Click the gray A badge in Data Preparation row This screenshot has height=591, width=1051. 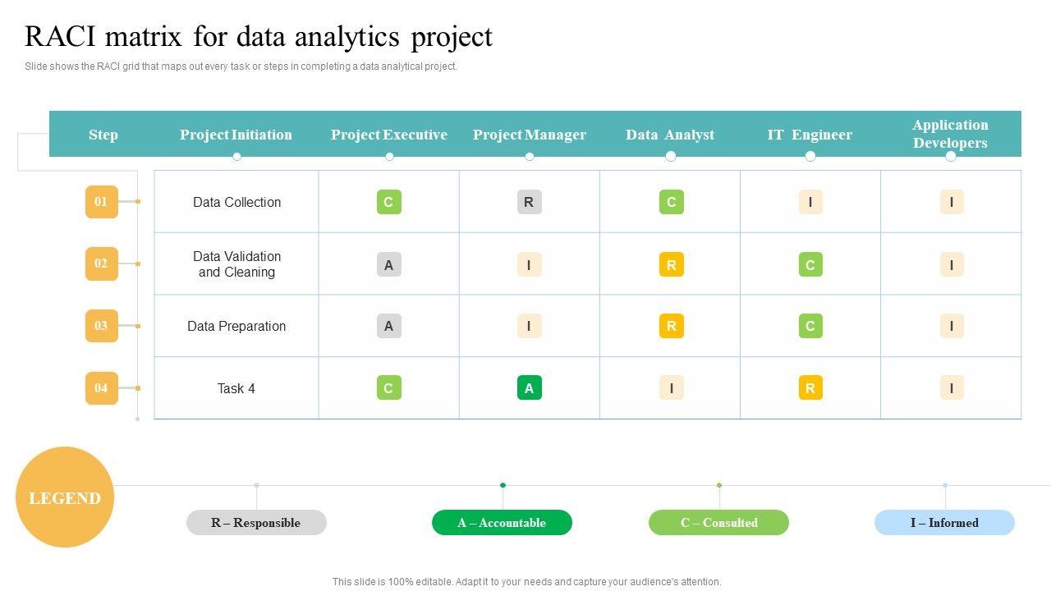(x=388, y=326)
